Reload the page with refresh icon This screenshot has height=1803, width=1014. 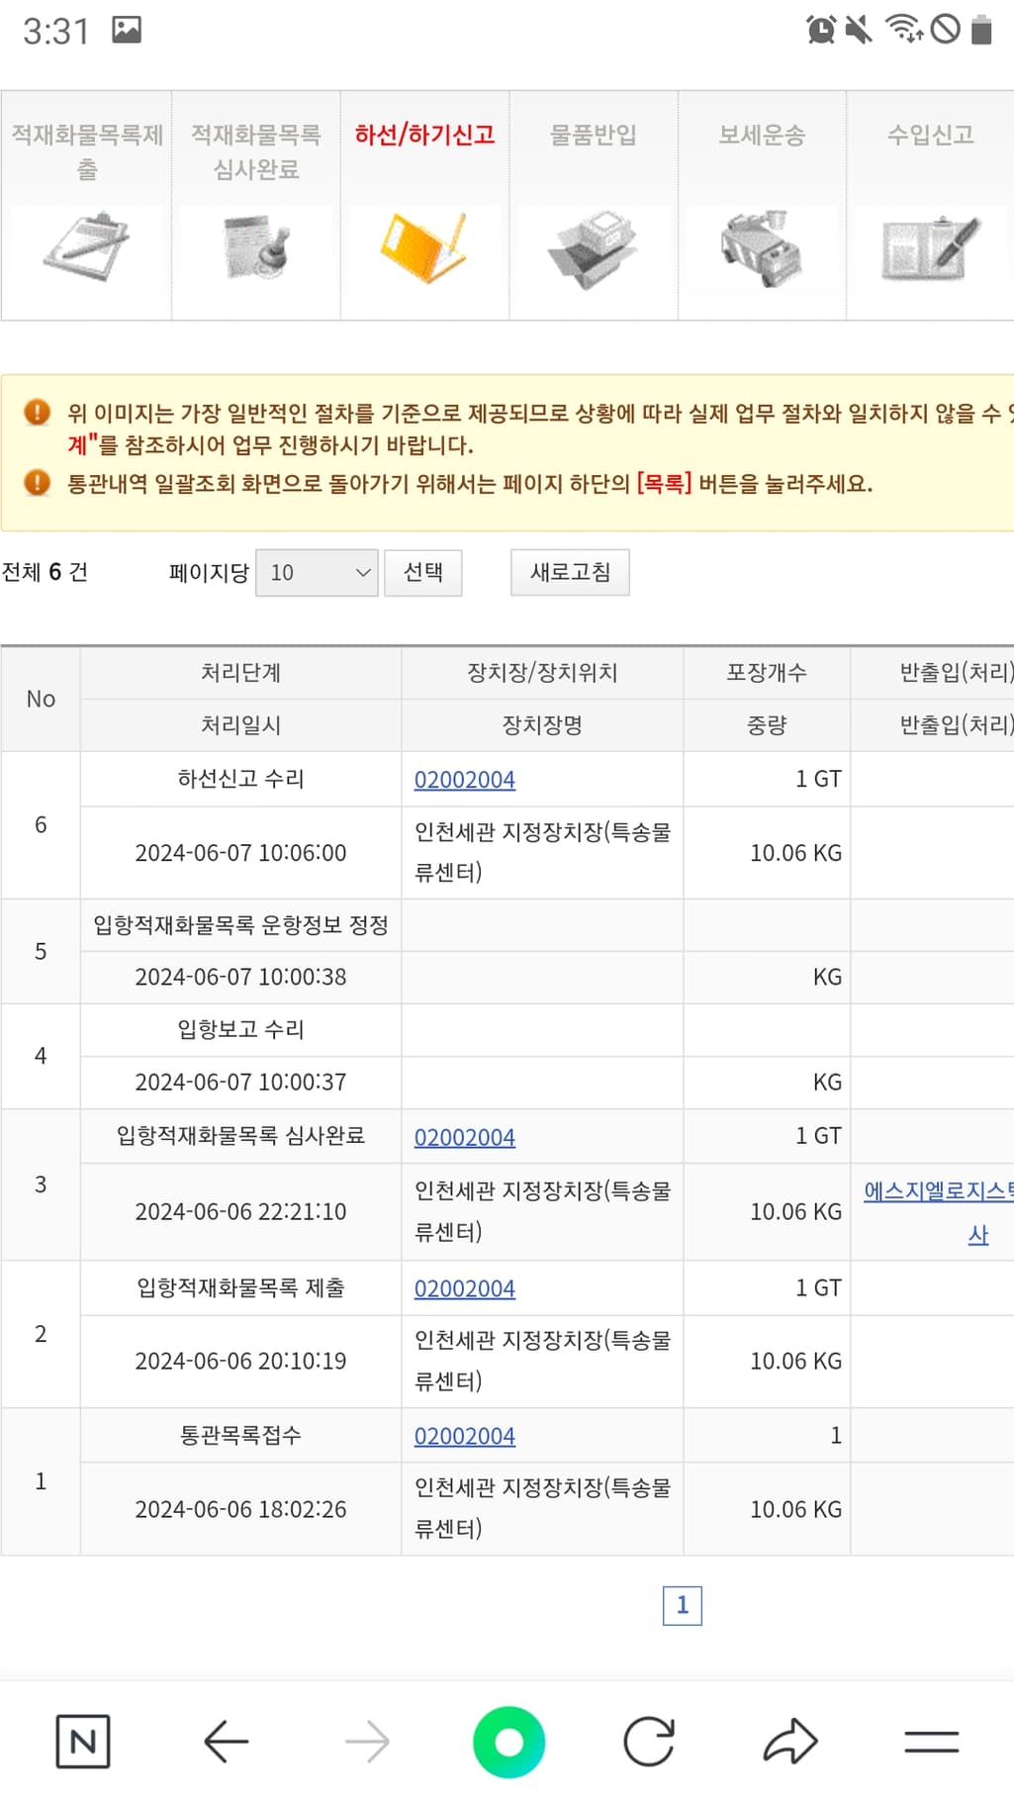pyautogui.click(x=649, y=1742)
